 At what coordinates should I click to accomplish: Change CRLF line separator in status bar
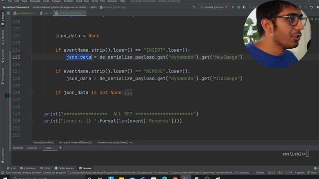280,173
